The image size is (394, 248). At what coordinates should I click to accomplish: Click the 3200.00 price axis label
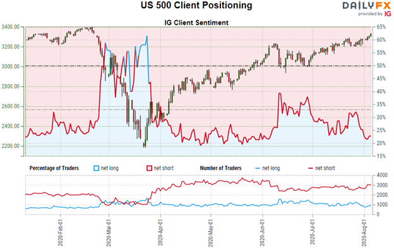10,47
